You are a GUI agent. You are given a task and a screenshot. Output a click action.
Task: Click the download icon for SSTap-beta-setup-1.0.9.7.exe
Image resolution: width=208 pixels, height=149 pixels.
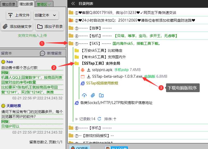coord(89,76)
